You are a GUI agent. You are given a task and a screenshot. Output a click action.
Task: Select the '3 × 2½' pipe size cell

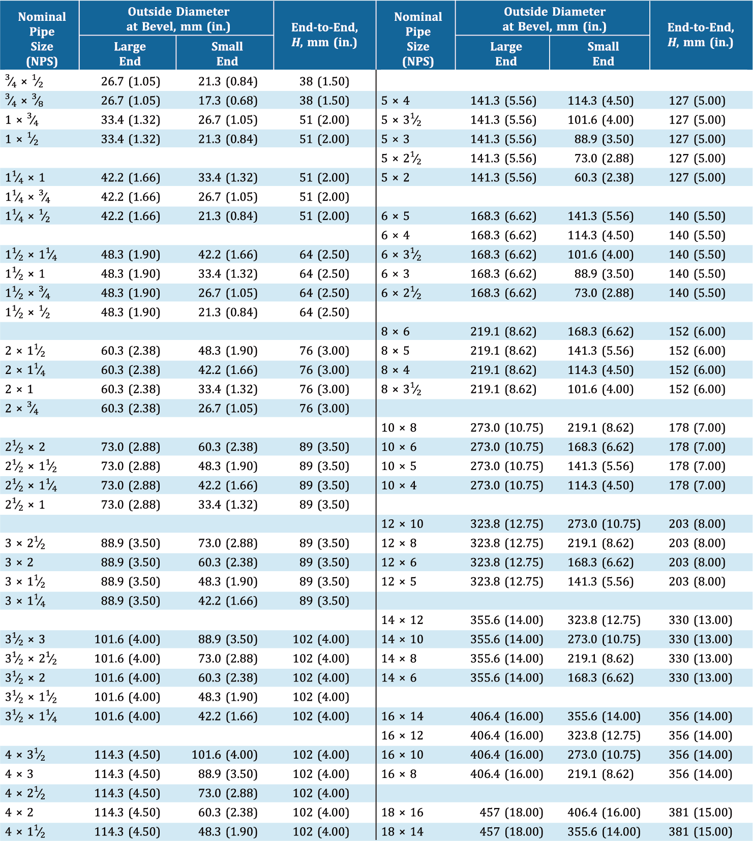point(25,543)
